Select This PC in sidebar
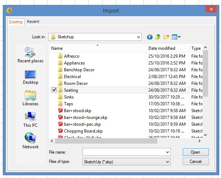Image resolution: width=221 pixels, height=178 pixels. [30, 120]
